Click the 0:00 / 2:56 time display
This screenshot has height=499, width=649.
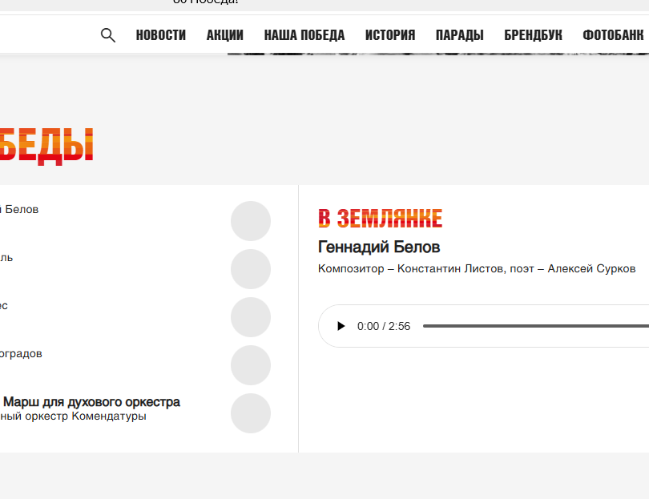click(384, 326)
